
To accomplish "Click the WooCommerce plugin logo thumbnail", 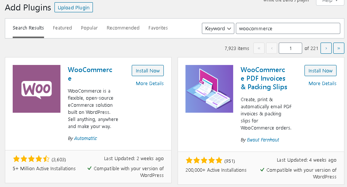I will [37, 89].
